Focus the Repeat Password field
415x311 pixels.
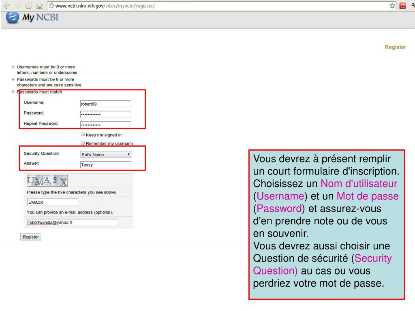pos(105,125)
